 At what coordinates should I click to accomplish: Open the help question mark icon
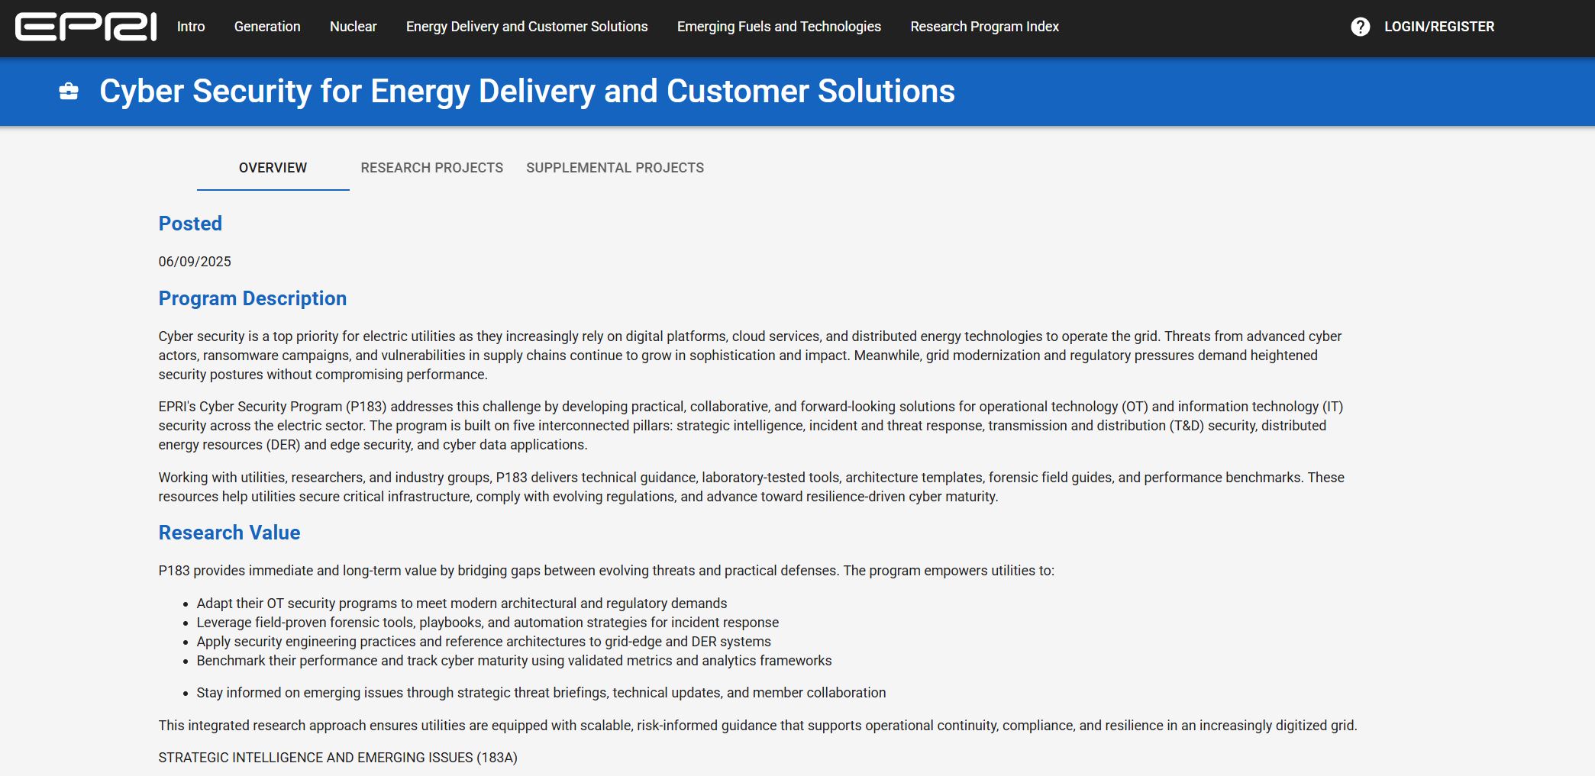click(1360, 27)
